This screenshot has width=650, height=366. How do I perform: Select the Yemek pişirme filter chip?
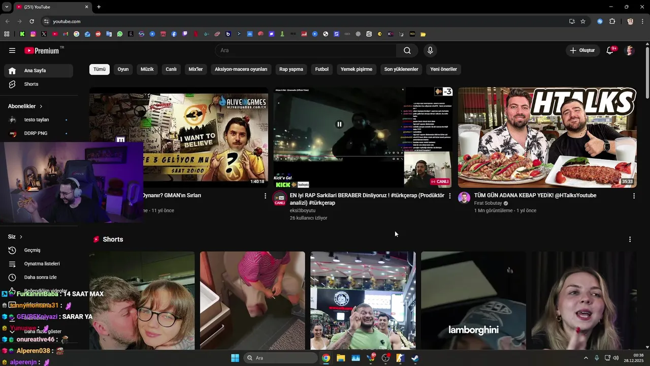pyautogui.click(x=356, y=69)
